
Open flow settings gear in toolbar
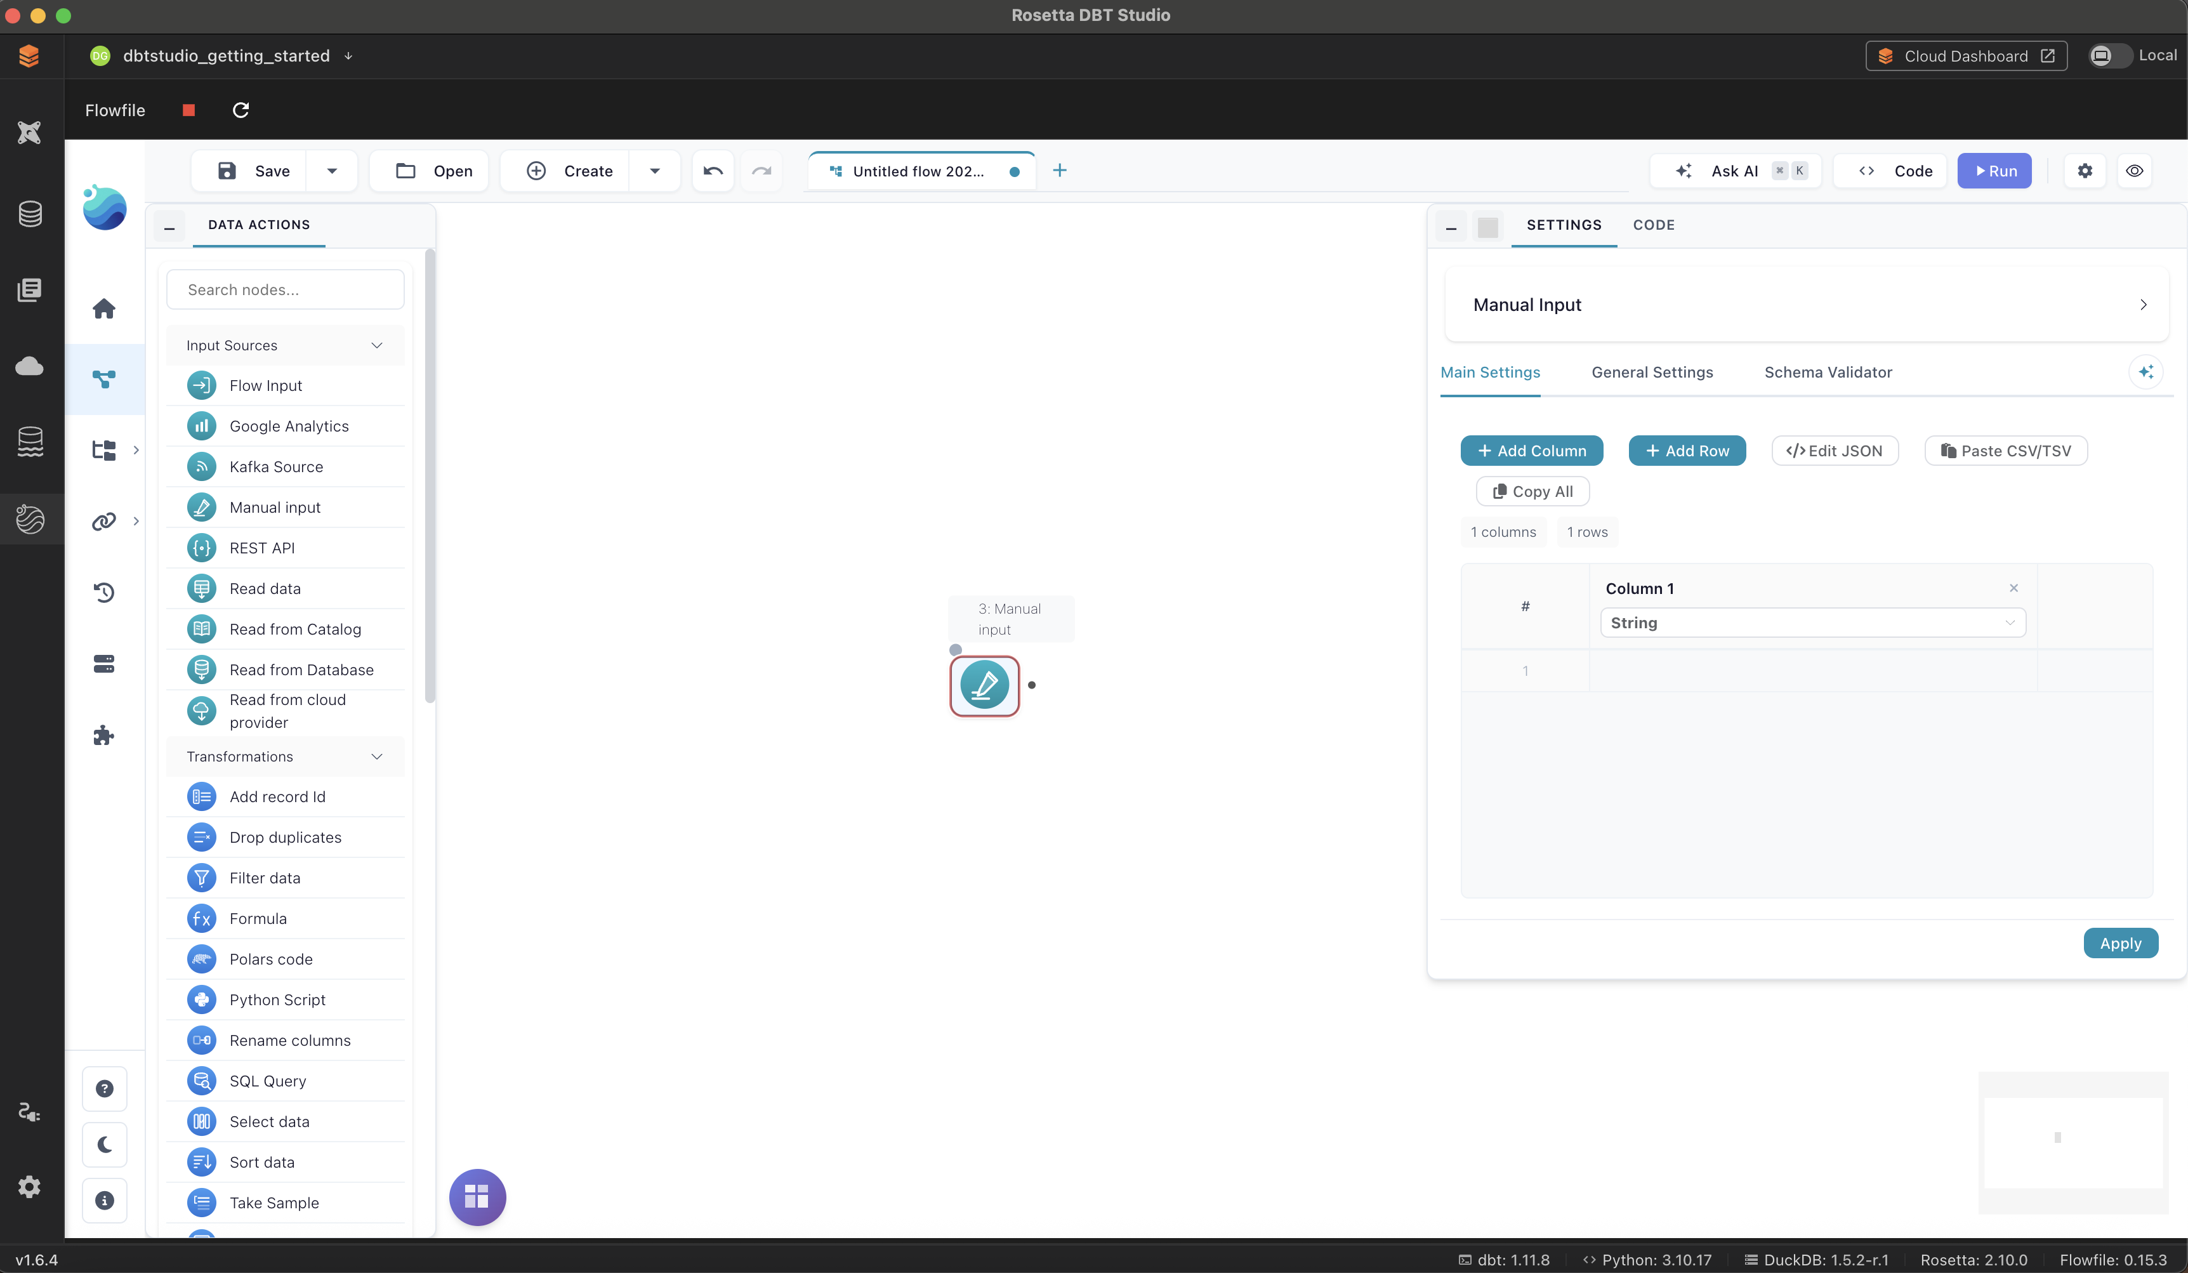[2085, 171]
